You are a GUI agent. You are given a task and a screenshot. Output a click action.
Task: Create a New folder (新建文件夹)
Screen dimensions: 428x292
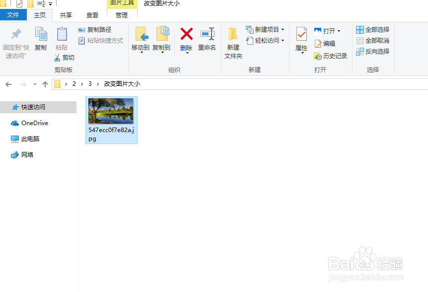233,43
